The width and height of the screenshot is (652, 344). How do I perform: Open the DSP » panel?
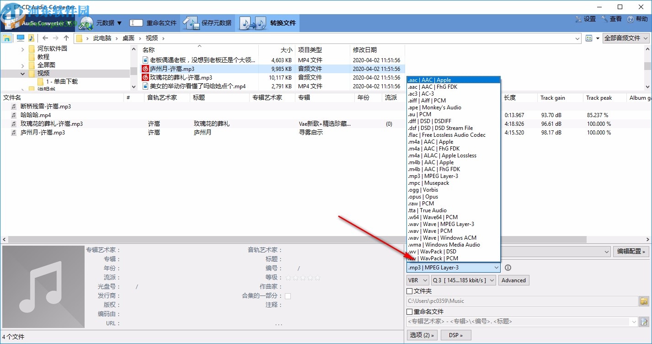tap(455, 335)
